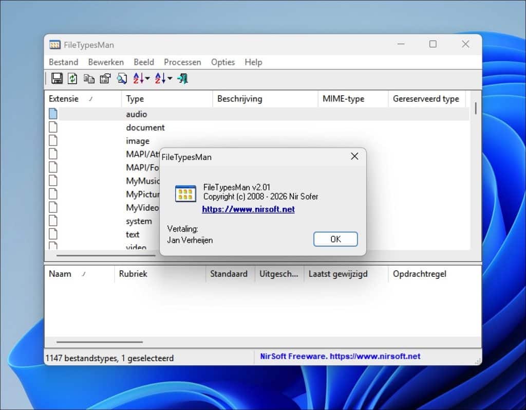Sort lower pane by Naam column header
The image size is (526, 410).
(x=80, y=274)
